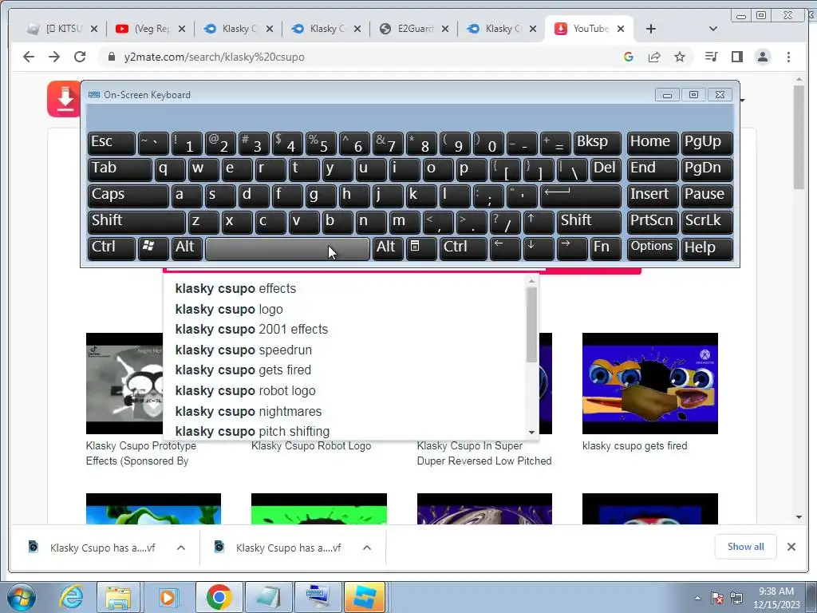Toggle left Shift key on On-Screen Keyboard

pos(136,222)
